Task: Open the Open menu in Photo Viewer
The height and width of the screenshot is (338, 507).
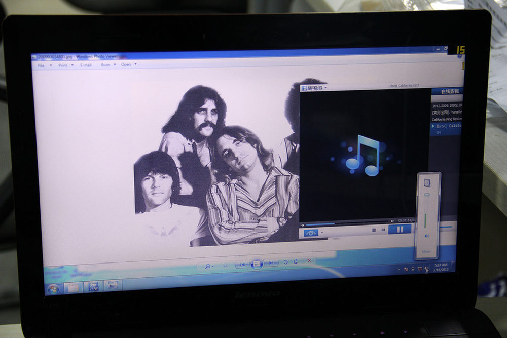Action: click(126, 64)
